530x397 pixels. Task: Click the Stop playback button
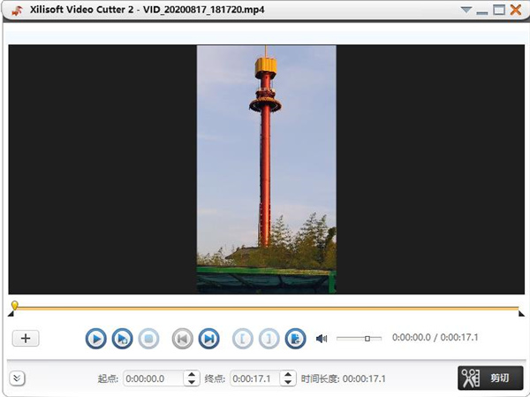tap(148, 339)
